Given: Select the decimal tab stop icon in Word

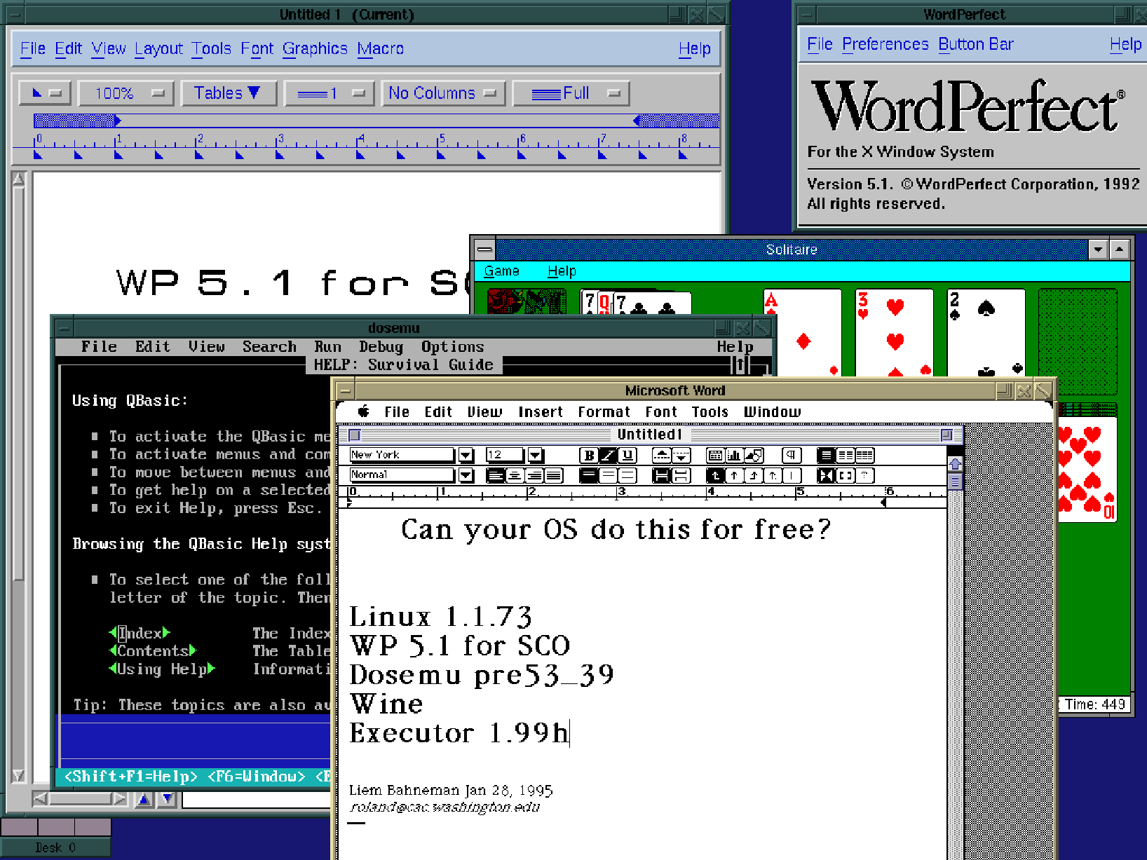Looking at the screenshot, I should click(773, 476).
